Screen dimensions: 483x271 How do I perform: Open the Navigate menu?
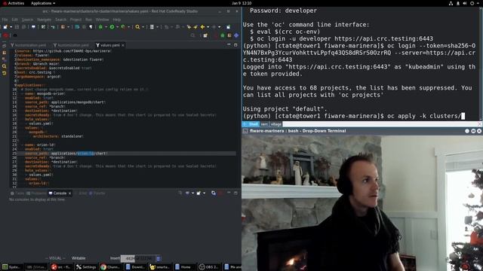[44, 20]
